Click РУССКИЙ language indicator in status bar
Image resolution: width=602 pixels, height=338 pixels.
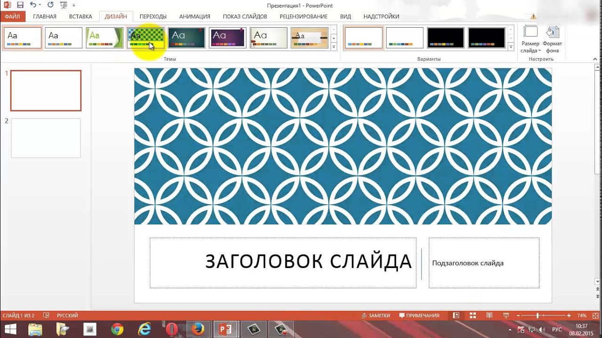click(67, 315)
